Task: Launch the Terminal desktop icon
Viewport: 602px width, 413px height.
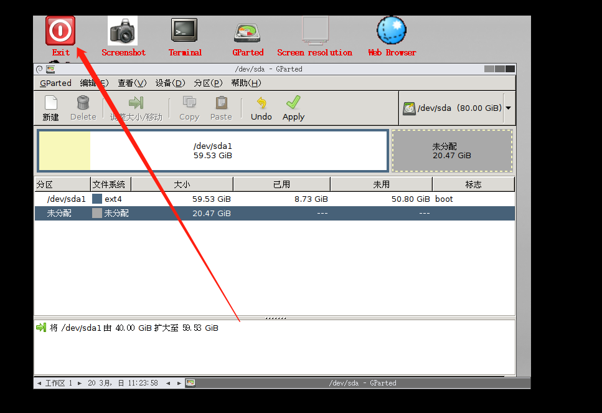Action: 184,30
